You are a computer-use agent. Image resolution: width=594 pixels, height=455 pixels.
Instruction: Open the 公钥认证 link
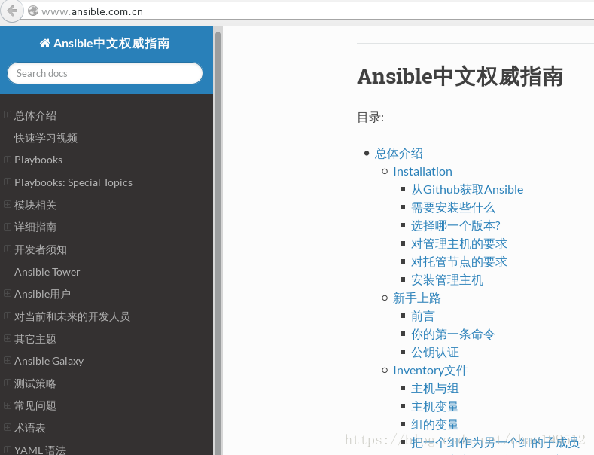tap(435, 353)
